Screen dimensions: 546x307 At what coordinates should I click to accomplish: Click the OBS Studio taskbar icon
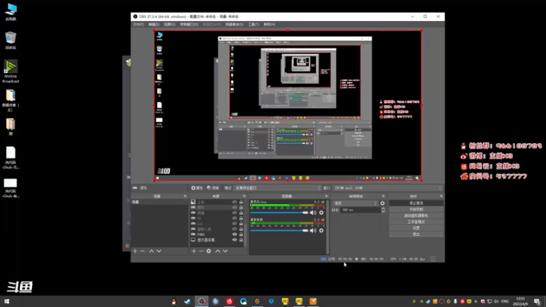pyautogui.click(x=201, y=302)
